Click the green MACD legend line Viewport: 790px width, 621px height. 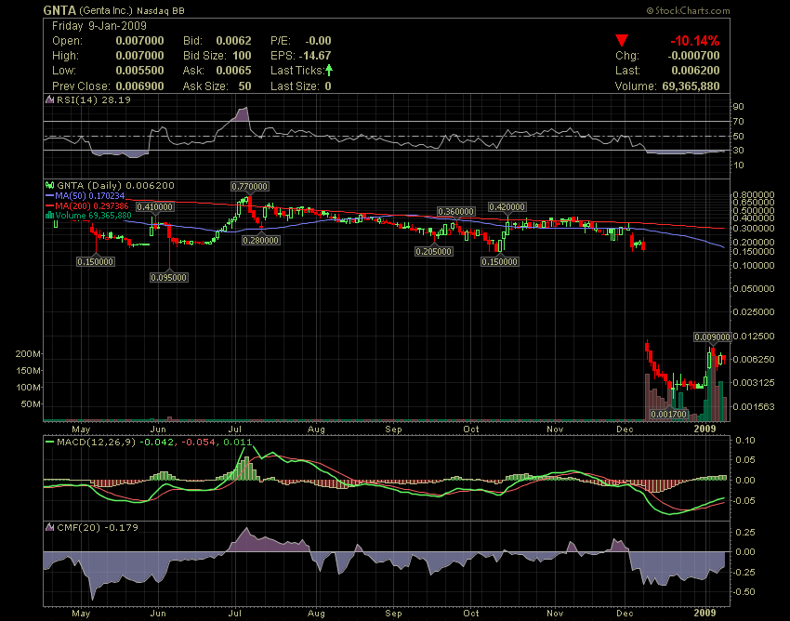[49, 443]
